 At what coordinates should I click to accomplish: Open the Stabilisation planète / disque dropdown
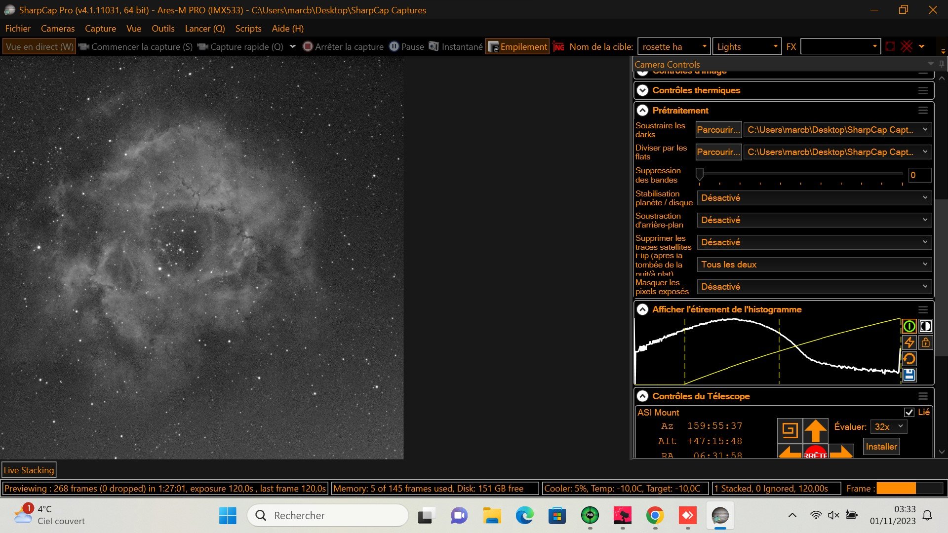pyautogui.click(x=815, y=198)
